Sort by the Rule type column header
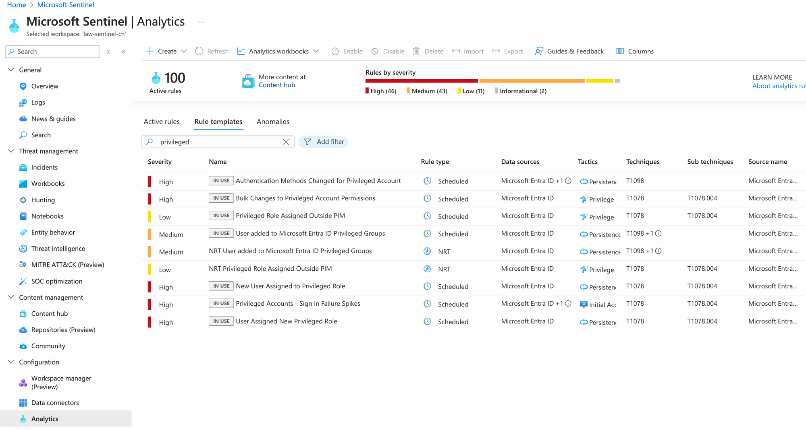This screenshot has height=430, width=806. click(435, 162)
